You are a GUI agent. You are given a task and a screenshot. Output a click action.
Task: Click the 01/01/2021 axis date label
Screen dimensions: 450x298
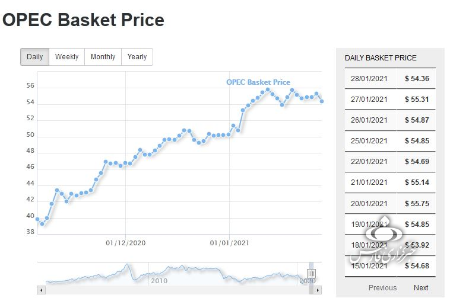[x=230, y=243]
